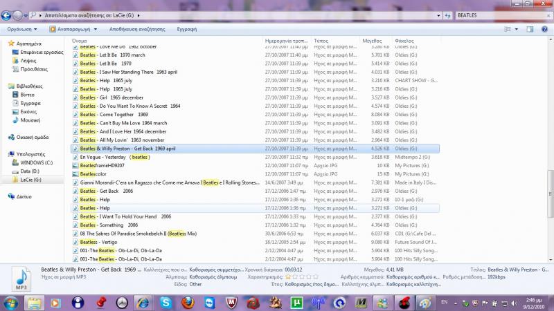Screen dimensions: 554x311
Task: Open Help with the question mark icon
Action: point(544,29)
